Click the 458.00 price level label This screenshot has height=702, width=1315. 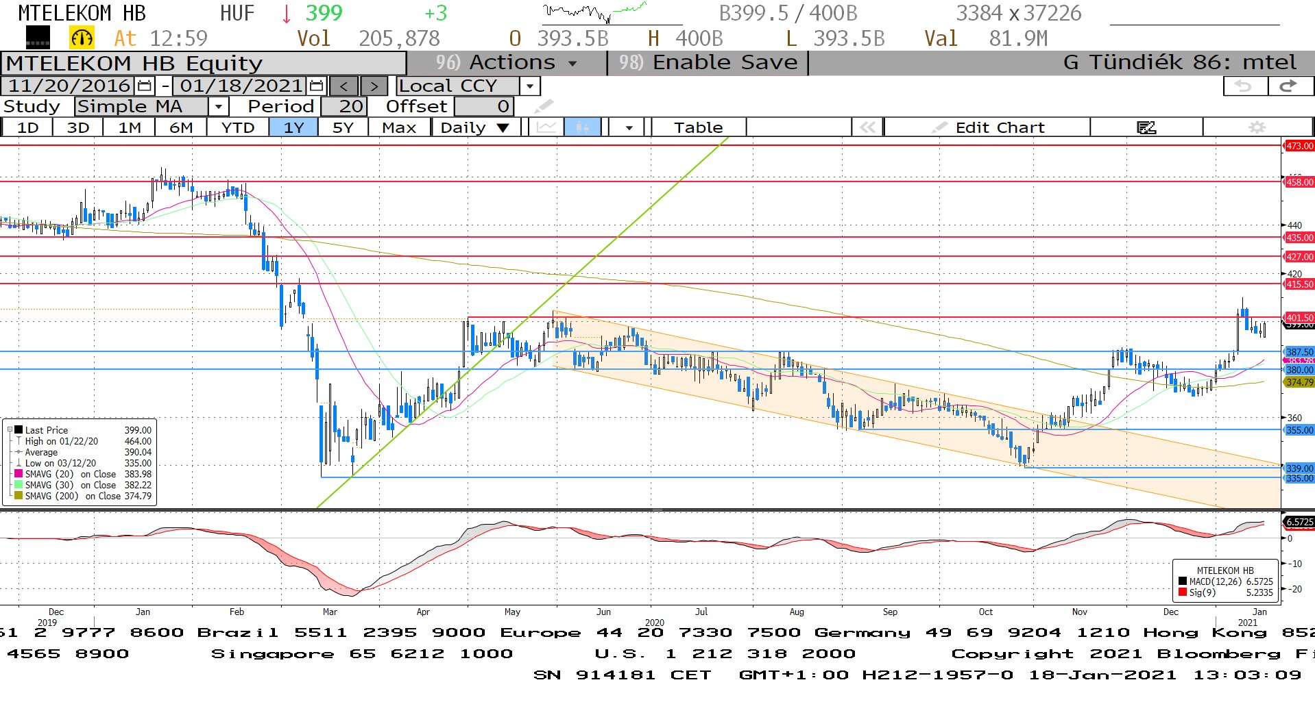click(x=1299, y=182)
